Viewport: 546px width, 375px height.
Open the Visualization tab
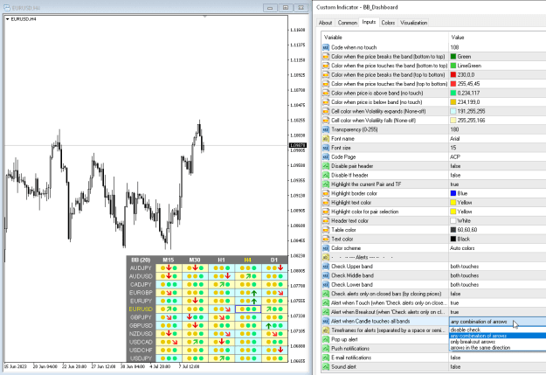[413, 23]
